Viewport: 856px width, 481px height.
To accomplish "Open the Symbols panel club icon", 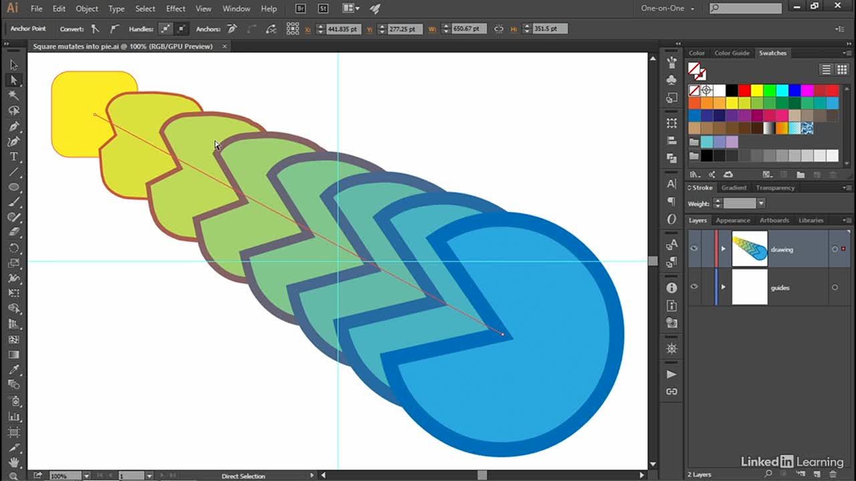I will click(671, 79).
